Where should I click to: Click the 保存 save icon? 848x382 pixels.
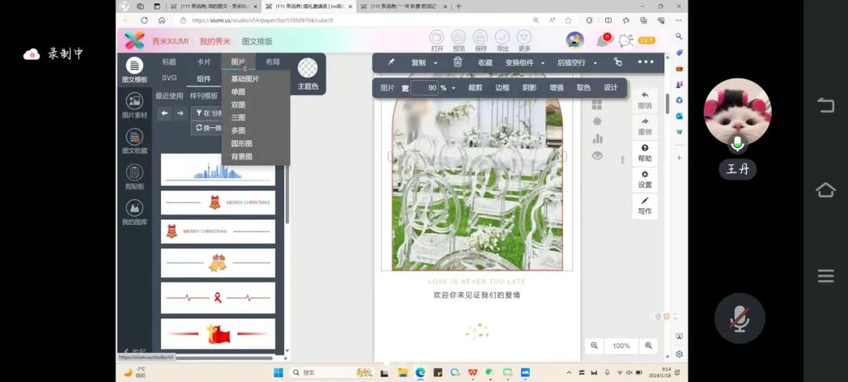[x=481, y=40]
